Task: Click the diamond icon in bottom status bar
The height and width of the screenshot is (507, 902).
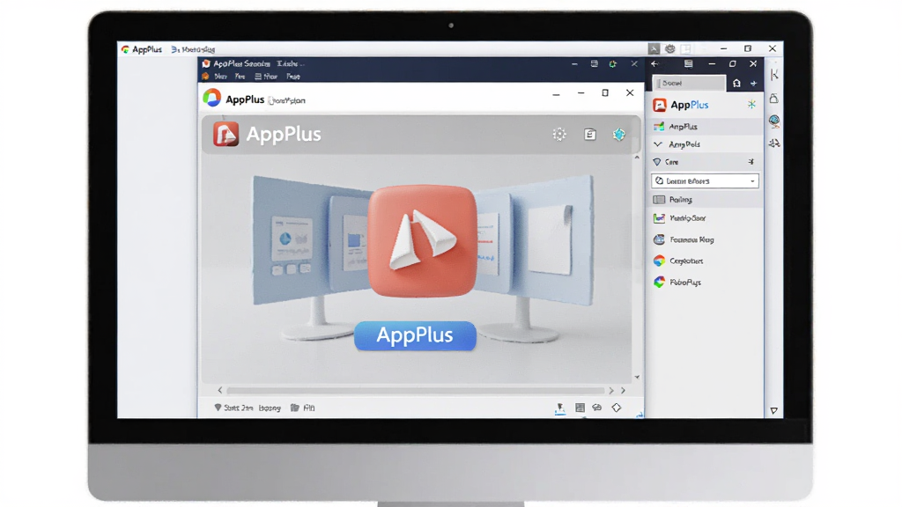Action: click(616, 408)
